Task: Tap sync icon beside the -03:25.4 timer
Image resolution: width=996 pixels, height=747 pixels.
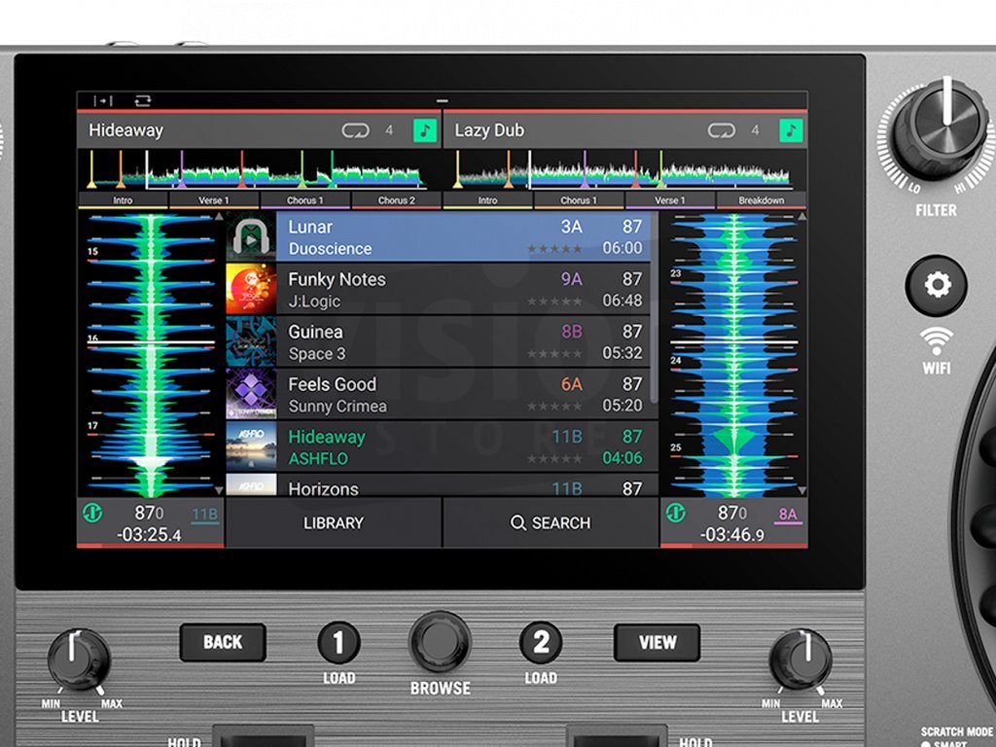Action: click(92, 513)
